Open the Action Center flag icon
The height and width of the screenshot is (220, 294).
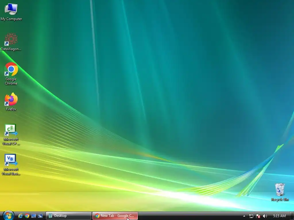(258, 216)
